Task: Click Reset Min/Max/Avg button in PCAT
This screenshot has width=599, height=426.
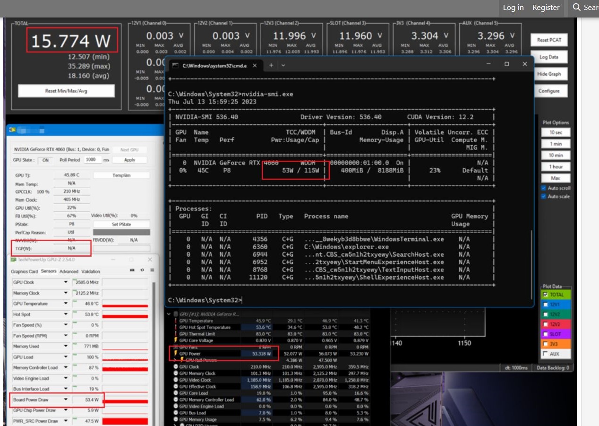Action: coord(67,91)
